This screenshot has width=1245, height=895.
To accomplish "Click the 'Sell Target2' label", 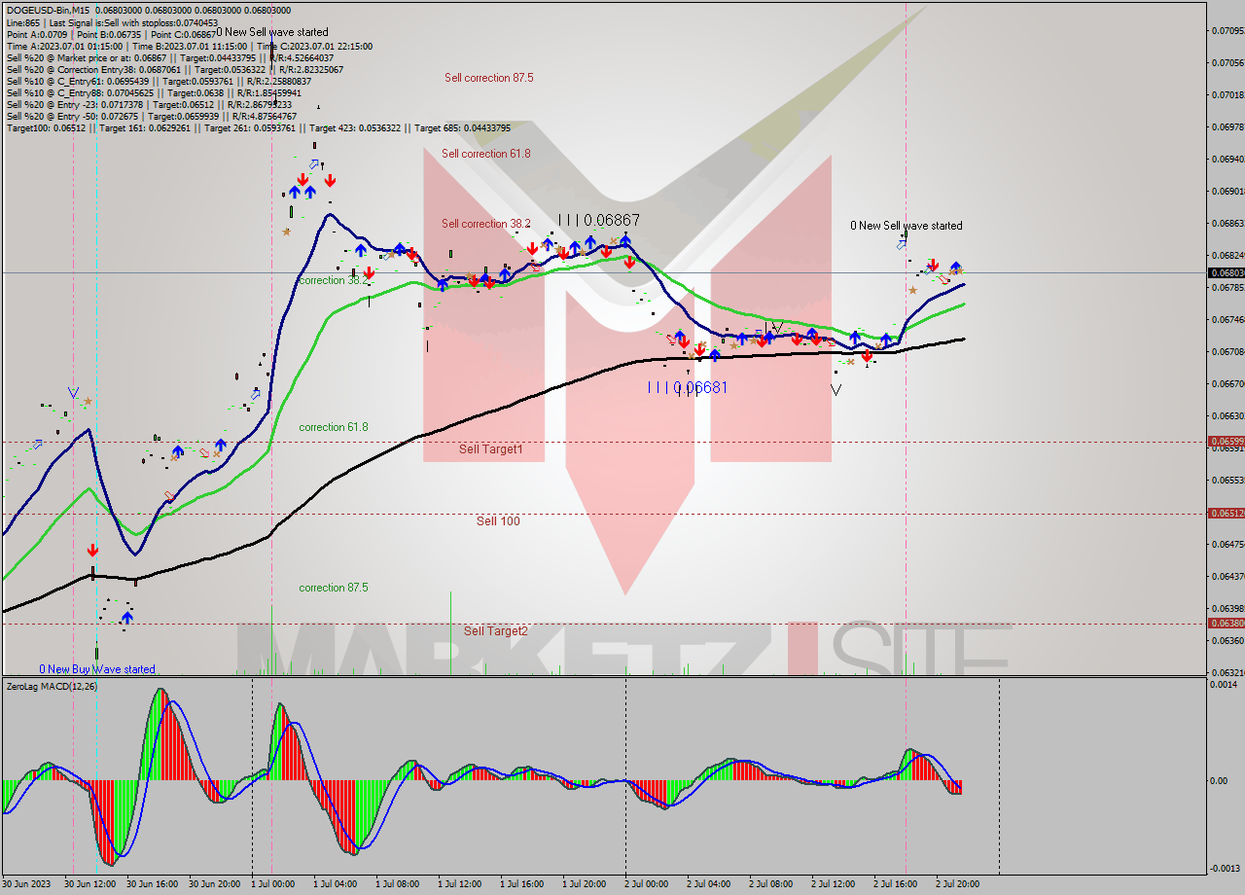I will point(496,631).
